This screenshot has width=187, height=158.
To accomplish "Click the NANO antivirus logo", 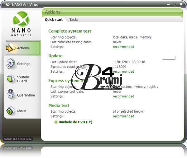I will coord(21,24).
